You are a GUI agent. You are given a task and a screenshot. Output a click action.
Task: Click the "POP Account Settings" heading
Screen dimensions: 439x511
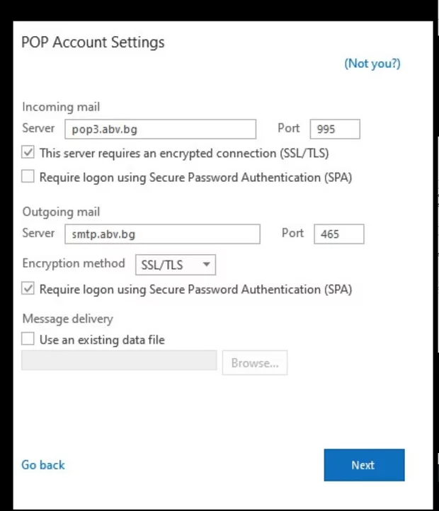coord(93,42)
